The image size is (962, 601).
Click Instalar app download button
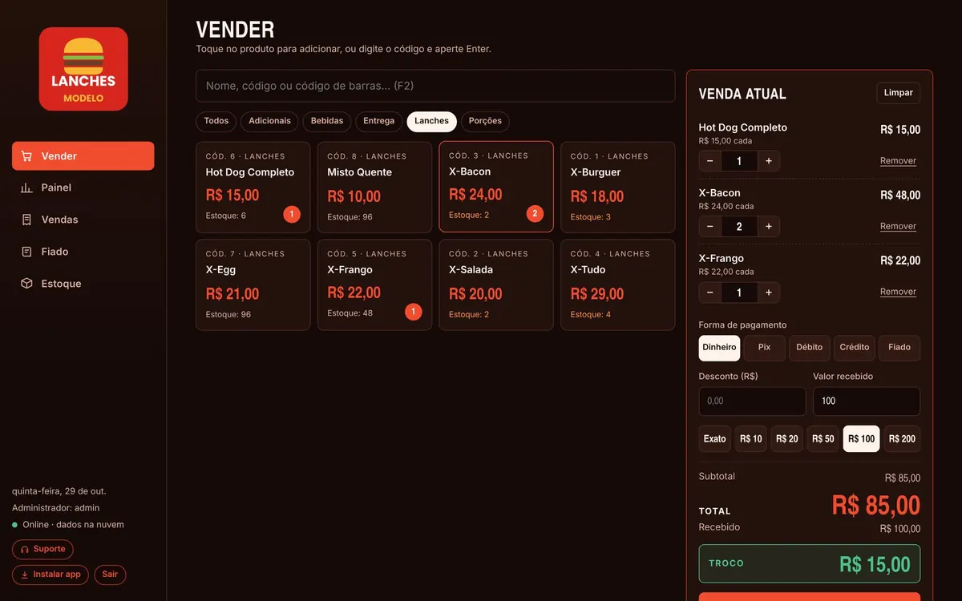coord(51,575)
